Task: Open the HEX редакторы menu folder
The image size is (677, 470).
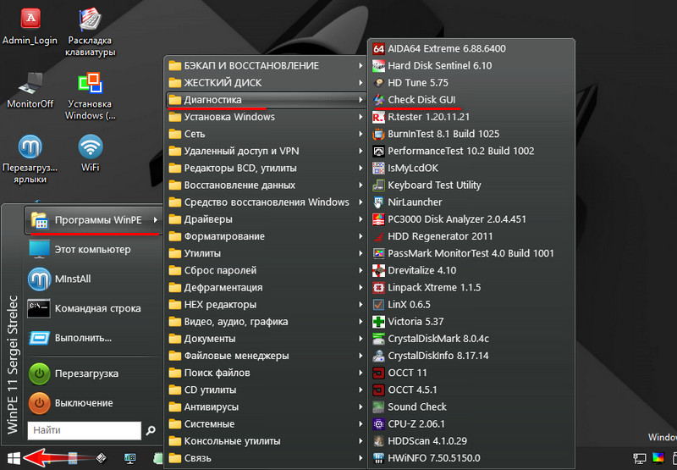Action: [x=266, y=305]
